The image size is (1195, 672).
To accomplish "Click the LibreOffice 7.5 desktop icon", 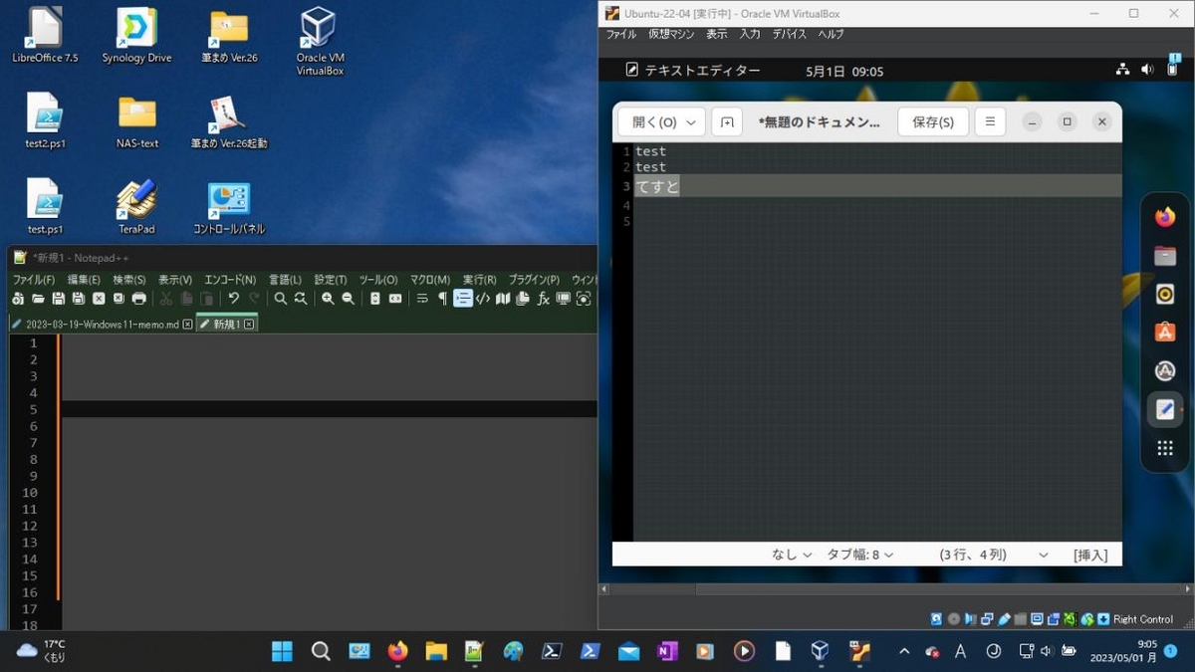I will point(44,36).
